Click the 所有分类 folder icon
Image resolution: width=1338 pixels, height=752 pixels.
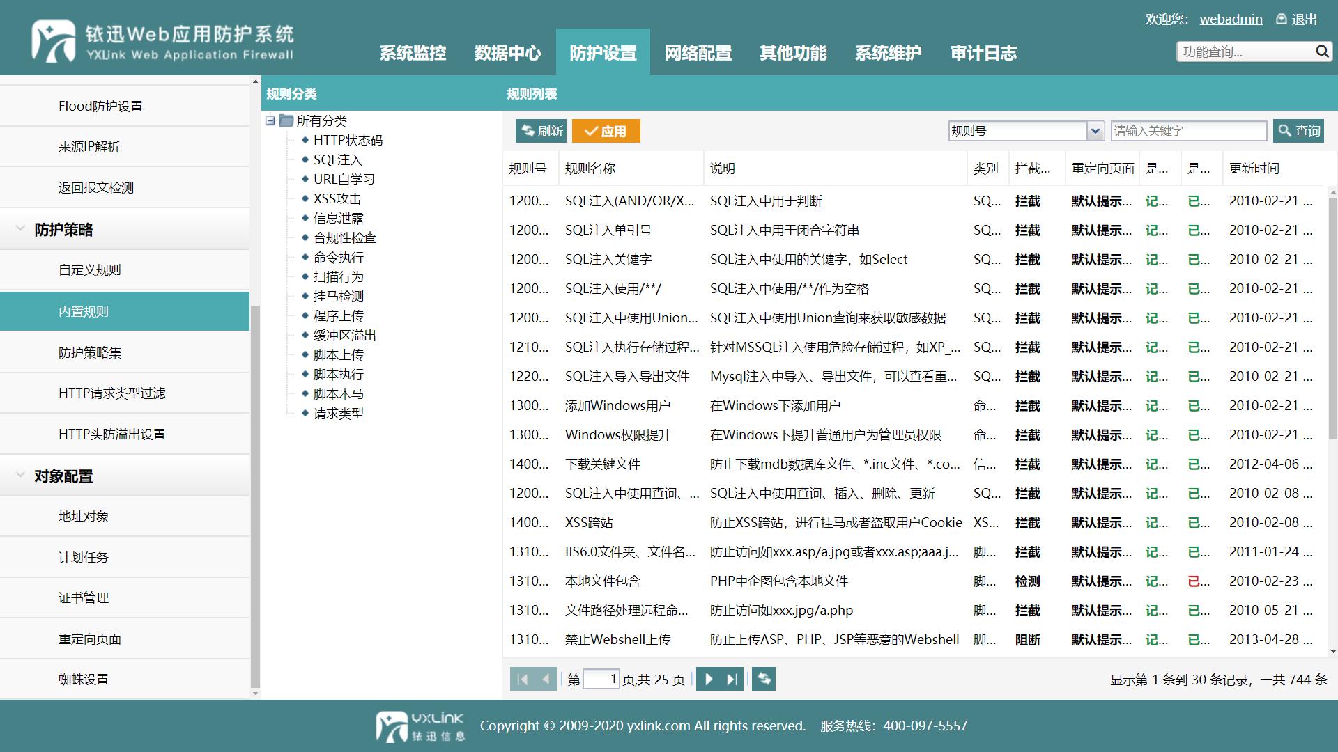pyautogui.click(x=286, y=120)
